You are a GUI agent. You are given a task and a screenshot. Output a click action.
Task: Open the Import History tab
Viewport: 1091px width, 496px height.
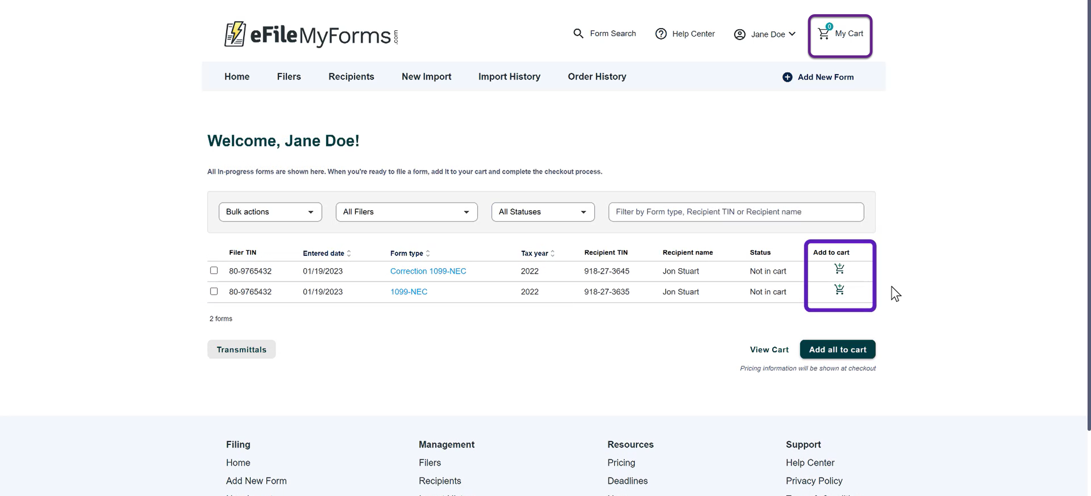[509, 77]
